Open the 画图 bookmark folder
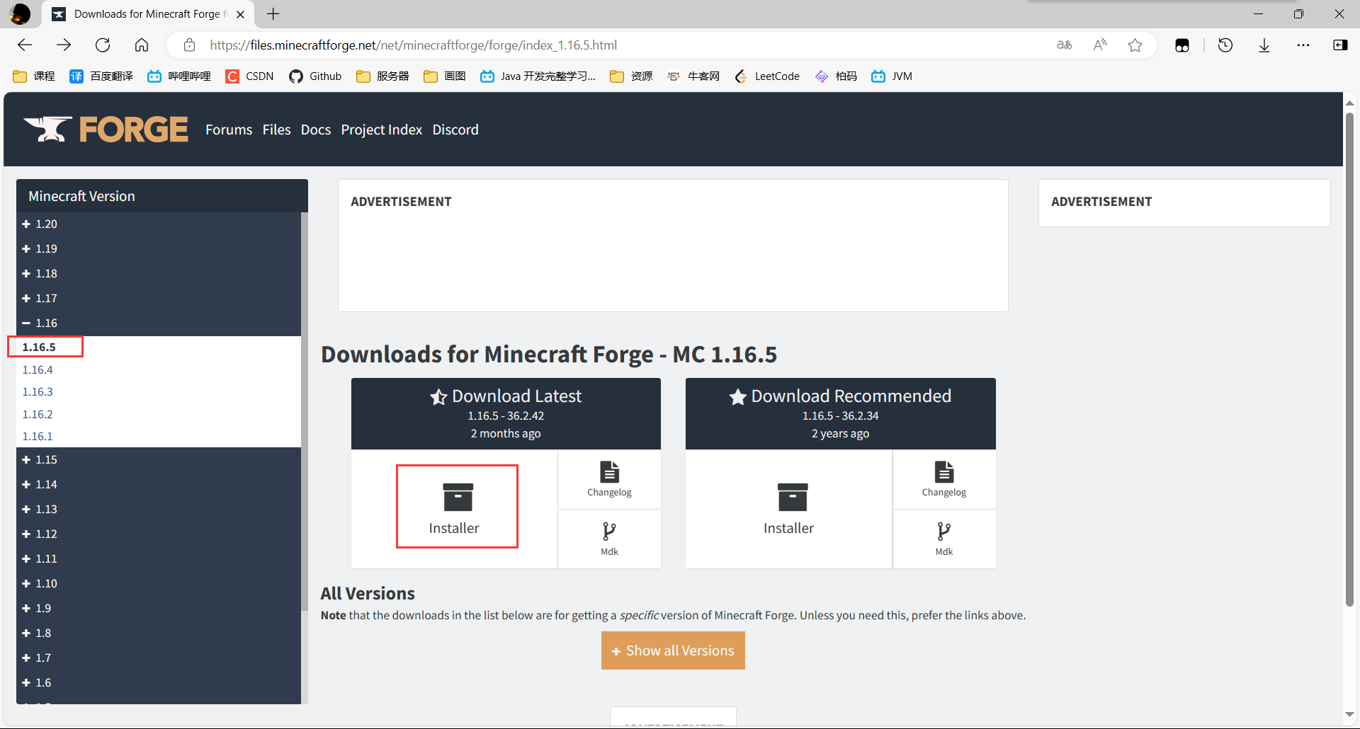 pyautogui.click(x=444, y=76)
